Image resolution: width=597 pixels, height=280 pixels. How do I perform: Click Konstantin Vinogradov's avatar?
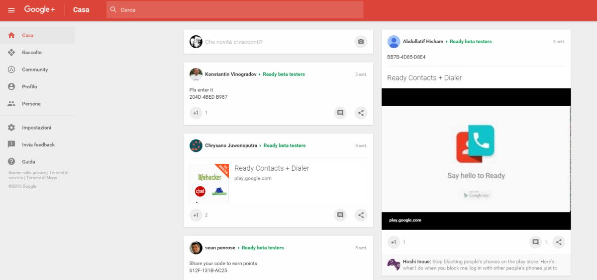pos(196,74)
